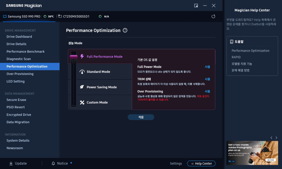Click the Update download arrow icon
The height and width of the screenshot is (169, 282).
coord(11,163)
